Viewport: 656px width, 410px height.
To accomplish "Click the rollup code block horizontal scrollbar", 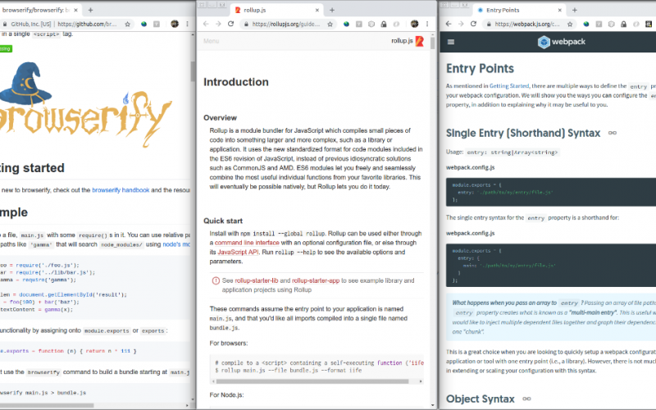I will click(x=312, y=381).
